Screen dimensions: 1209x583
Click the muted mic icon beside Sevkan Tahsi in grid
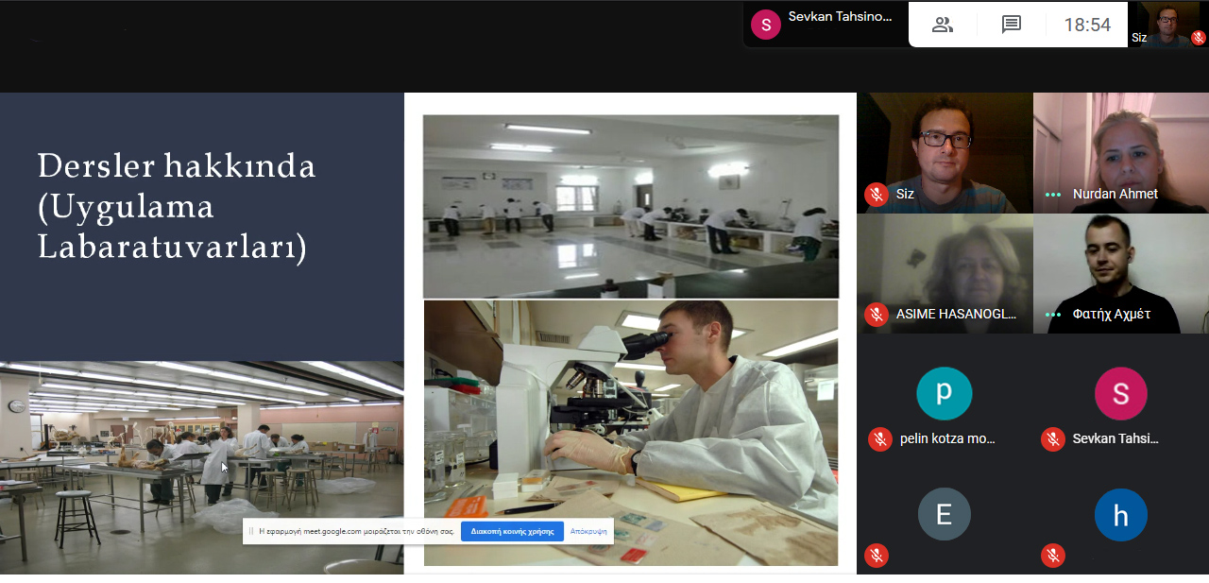coord(1053,439)
